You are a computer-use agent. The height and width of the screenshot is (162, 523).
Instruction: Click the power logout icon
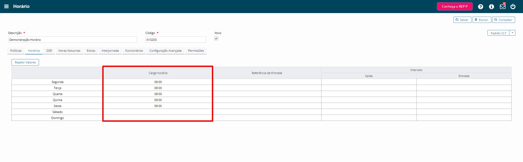point(513,6)
